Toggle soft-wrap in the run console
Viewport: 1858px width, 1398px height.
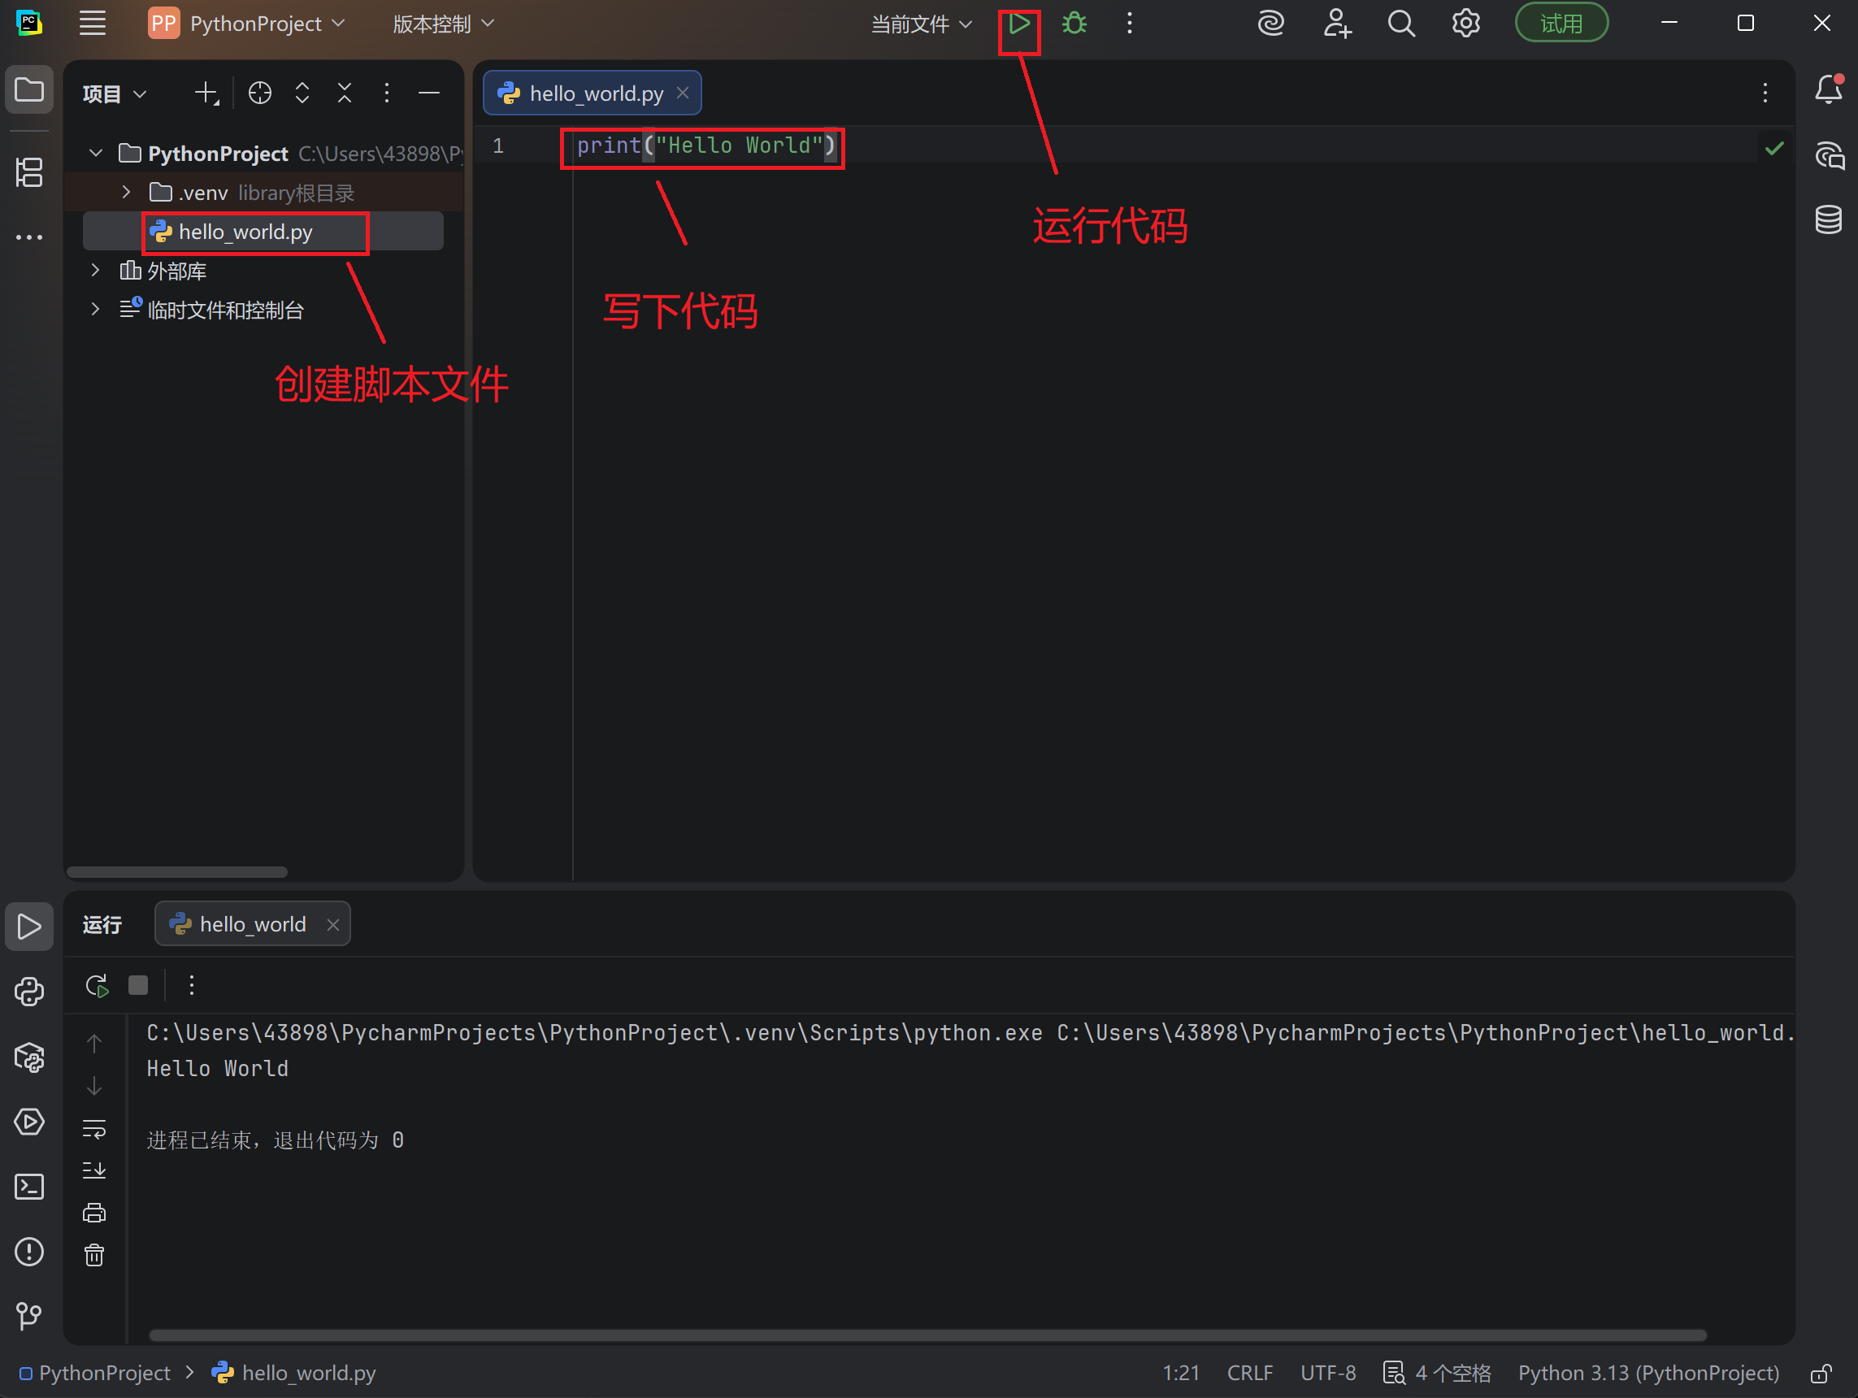94,1128
